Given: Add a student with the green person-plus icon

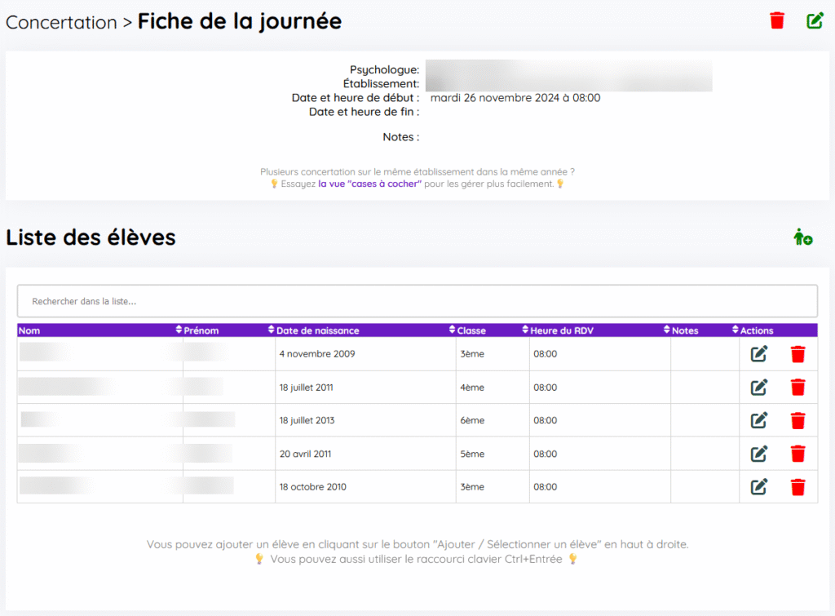Looking at the screenshot, I should (x=802, y=237).
